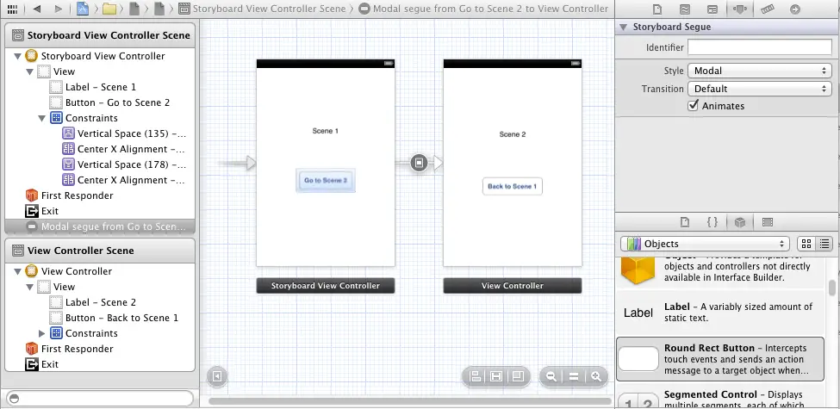Click the modal segue icon between scenes
This screenshot has width=840, height=409.
coord(419,163)
